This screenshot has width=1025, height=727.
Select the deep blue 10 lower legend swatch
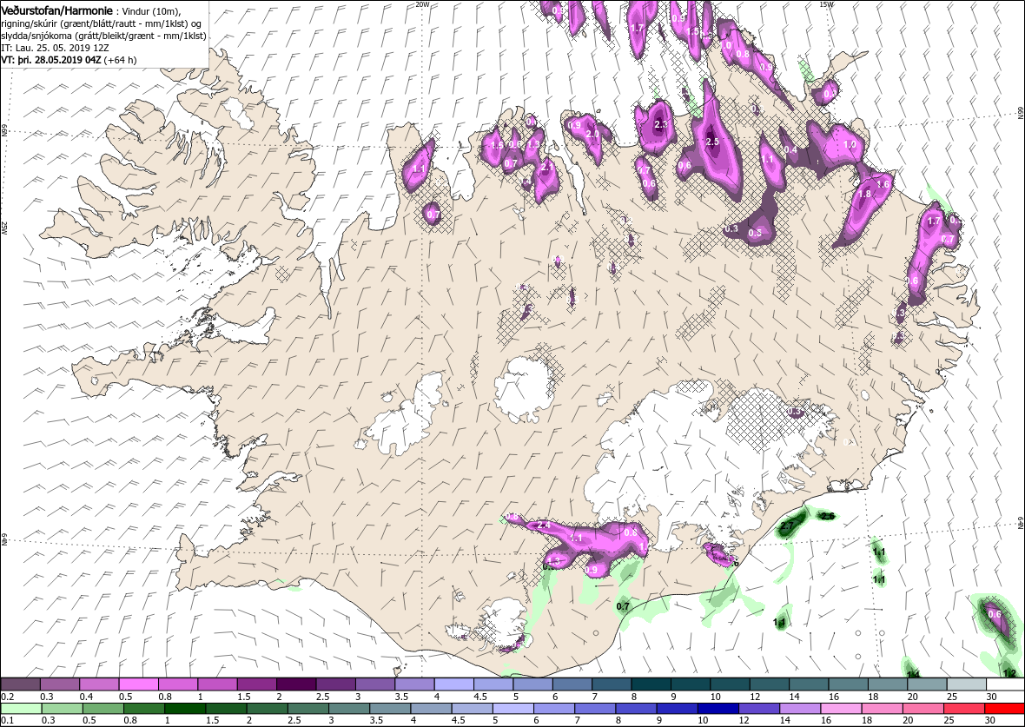[x=717, y=709]
